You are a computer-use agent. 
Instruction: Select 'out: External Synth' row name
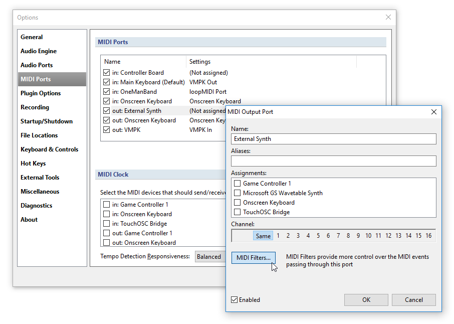click(x=137, y=111)
